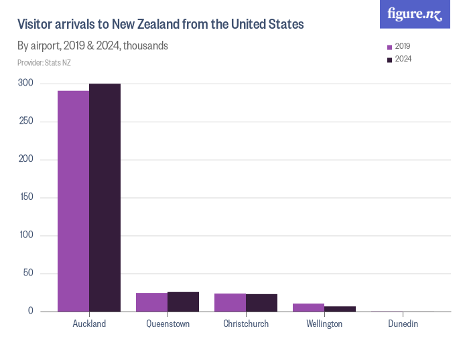The height and width of the screenshot is (351, 469).
Task: Click the Queenstown 2019 bar
Action: (151, 302)
